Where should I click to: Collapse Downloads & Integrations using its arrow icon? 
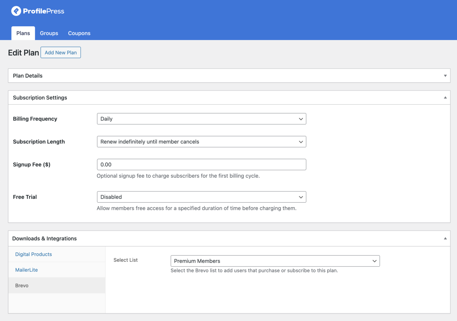445,239
